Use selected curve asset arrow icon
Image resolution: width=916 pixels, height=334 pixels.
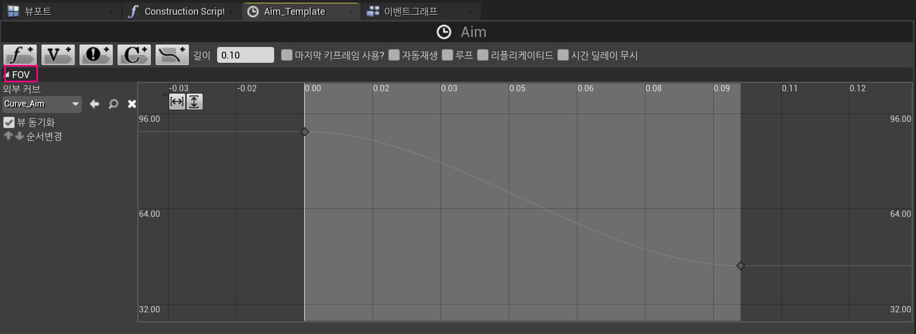[x=95, y=104]
